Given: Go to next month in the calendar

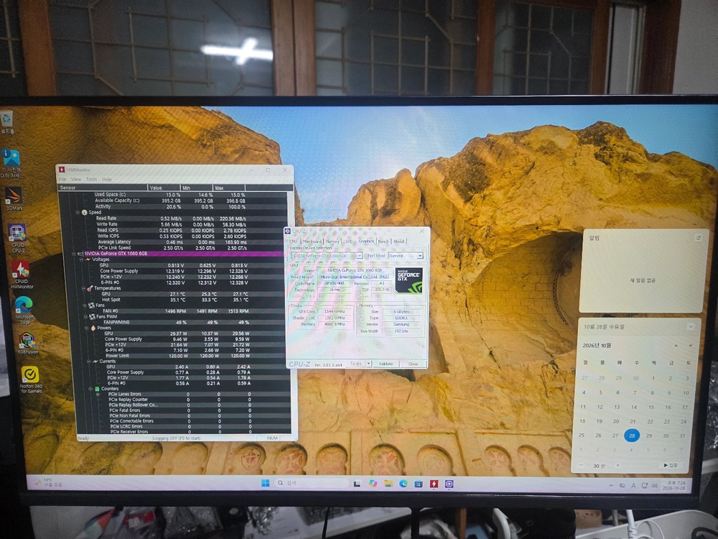Looking at the screenshot, I should click(x=691, y=346).
